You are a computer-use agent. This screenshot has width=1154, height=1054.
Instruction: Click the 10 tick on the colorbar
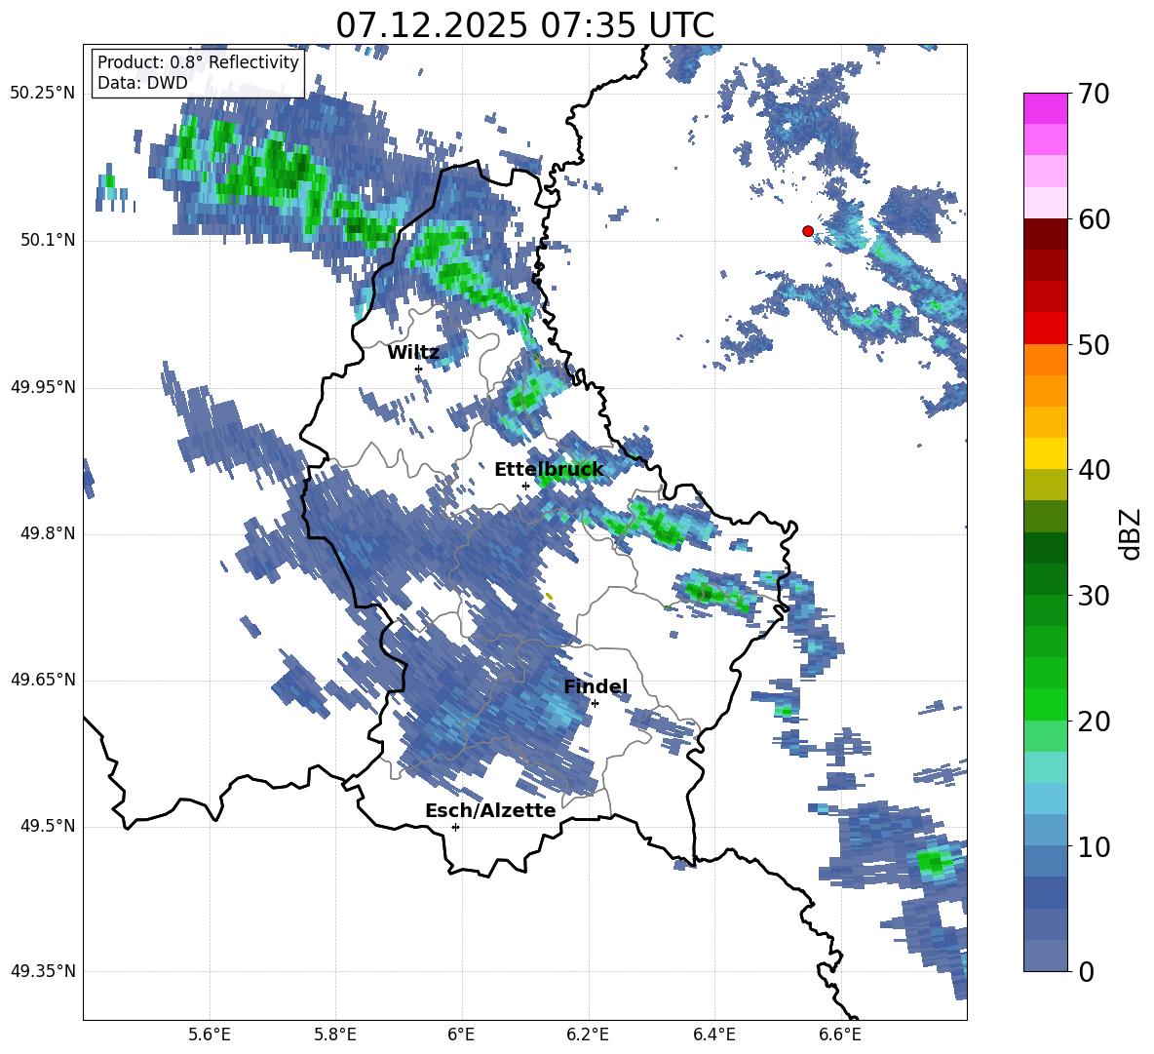point(1093,846)
